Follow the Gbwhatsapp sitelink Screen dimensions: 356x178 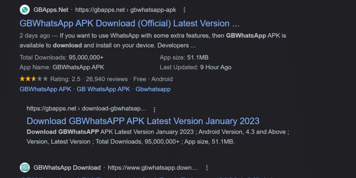coord(153,89)
